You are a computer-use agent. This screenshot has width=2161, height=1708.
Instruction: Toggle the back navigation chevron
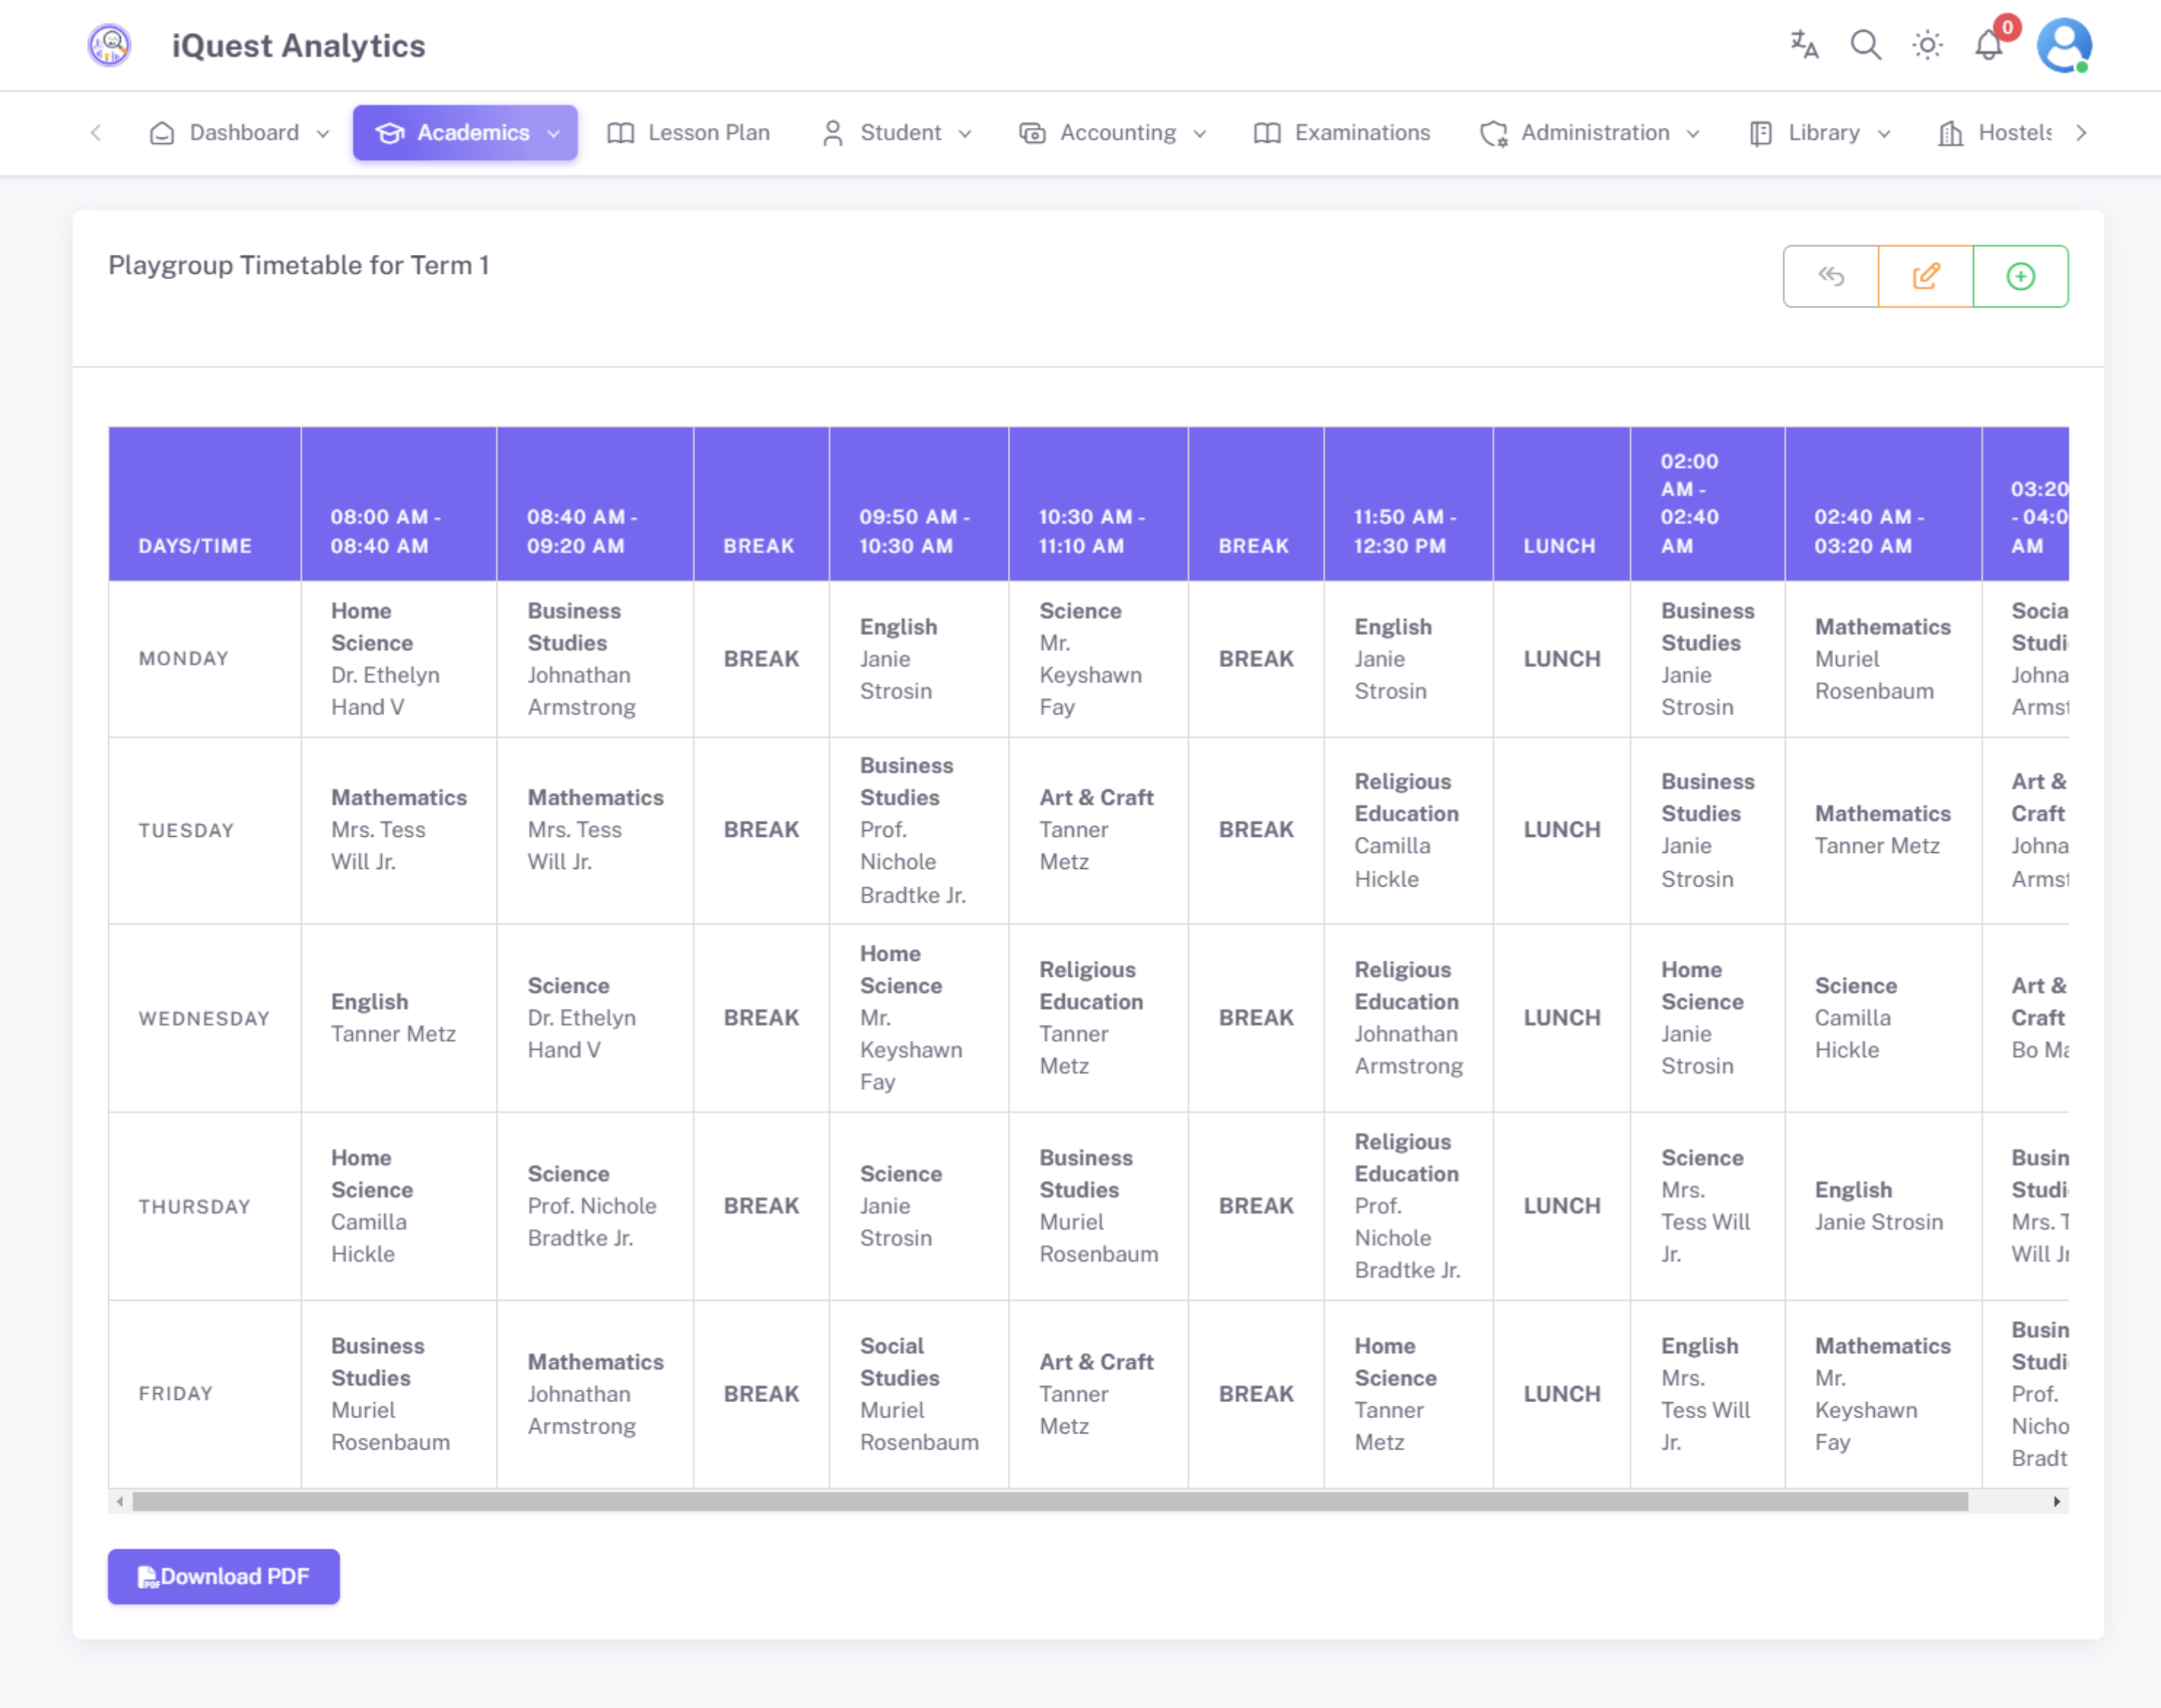click(x=95, y=132)
